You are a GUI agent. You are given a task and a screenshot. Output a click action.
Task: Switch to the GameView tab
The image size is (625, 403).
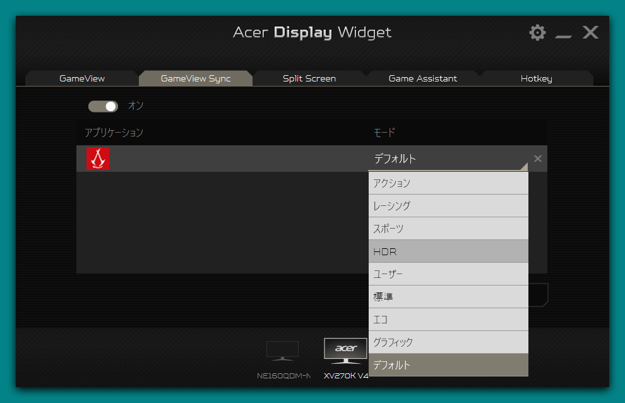(x=82, y=78)
